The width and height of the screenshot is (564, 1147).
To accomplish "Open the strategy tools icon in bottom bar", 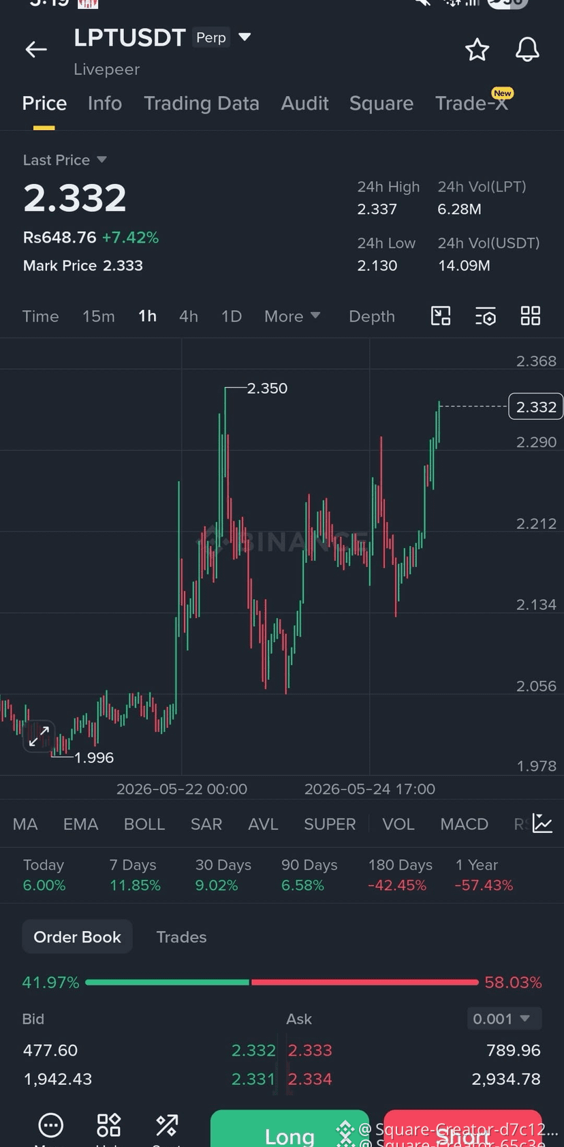I will tap(167, 1125).
